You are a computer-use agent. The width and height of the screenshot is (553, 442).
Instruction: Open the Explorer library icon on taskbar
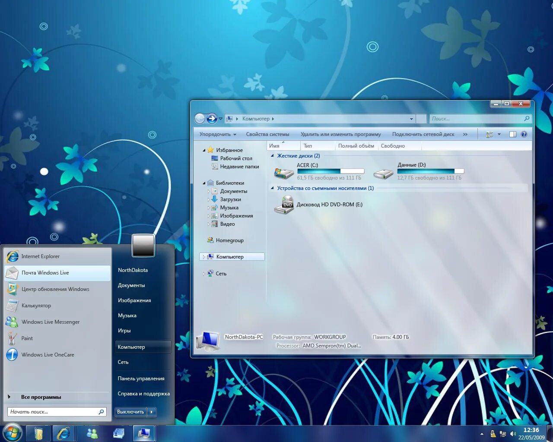(x=38, y=433)
